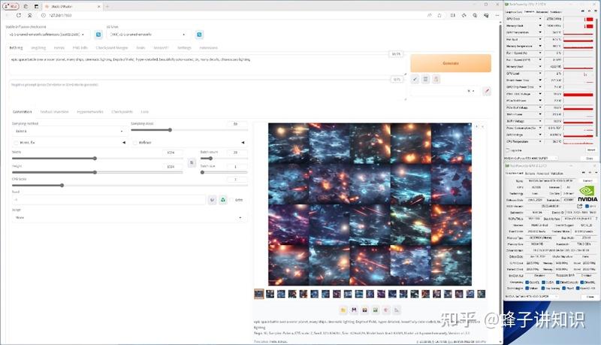Send image to extras ruler icon
This screenshot has height=345, width=601.
tap(397, 310)
